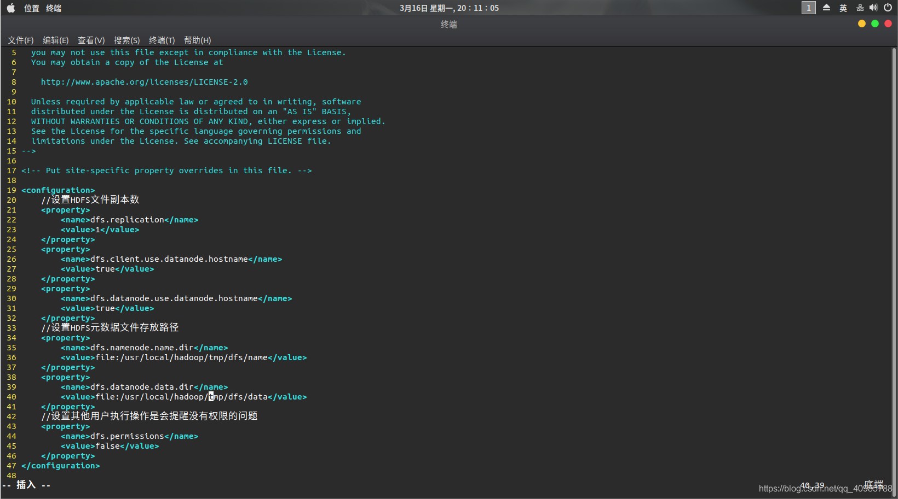Viewport: 898px width, 499px height.
Task: Click the comment 设置HDFS文件副本数
Action: (90, 200)
